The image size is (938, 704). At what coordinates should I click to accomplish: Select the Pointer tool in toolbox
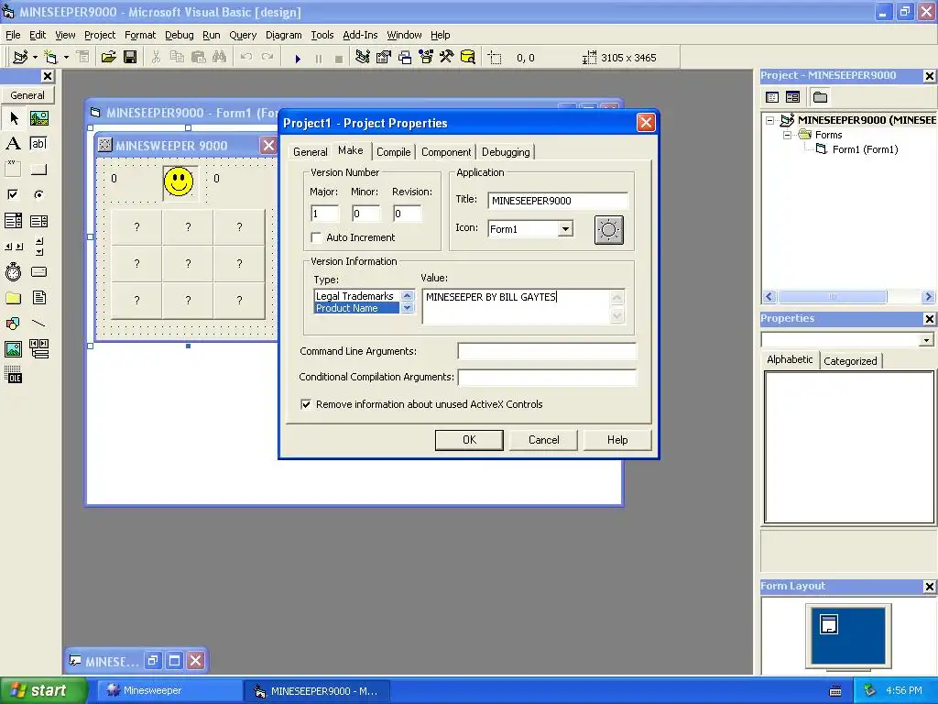coord(13,118)
